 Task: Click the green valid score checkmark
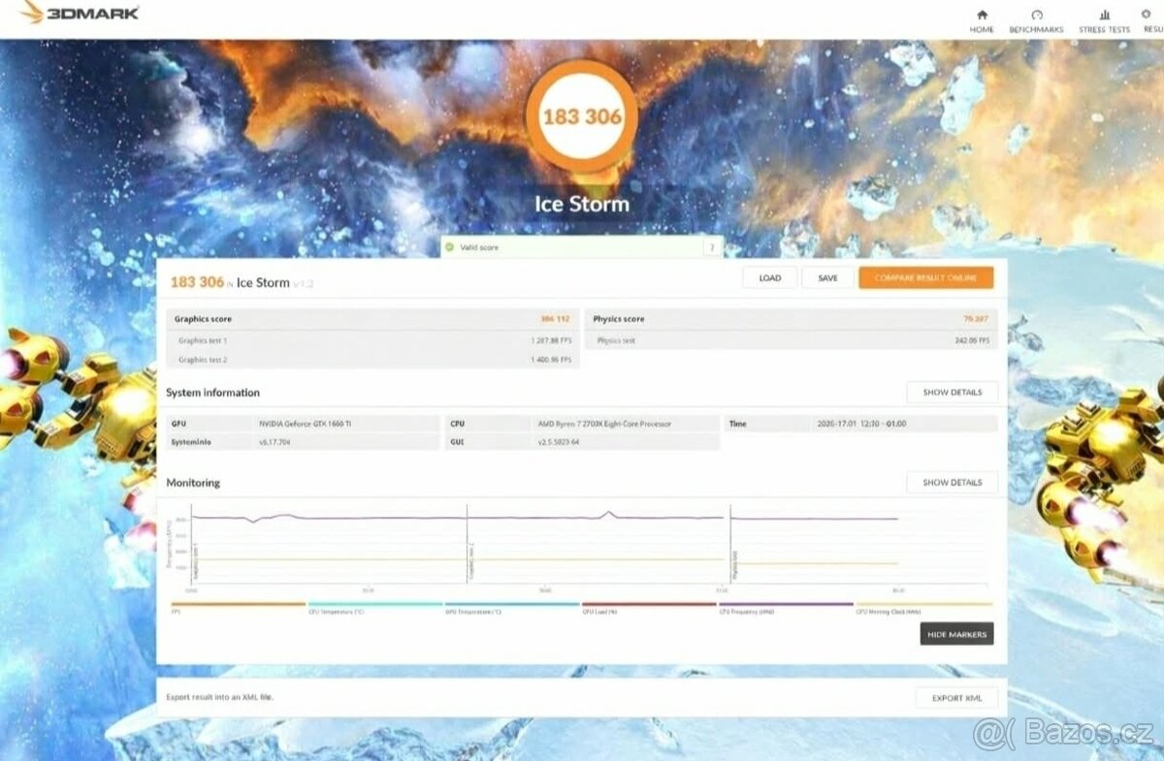point(449,247)
